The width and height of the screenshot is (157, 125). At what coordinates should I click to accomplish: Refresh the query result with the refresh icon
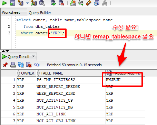tap(21, 65)
